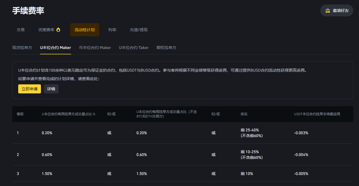Click the 如要申请并查看完成的计划详情 line
Image resolution: width=359 pixels, height=186 pixels.
coord(59,79)
